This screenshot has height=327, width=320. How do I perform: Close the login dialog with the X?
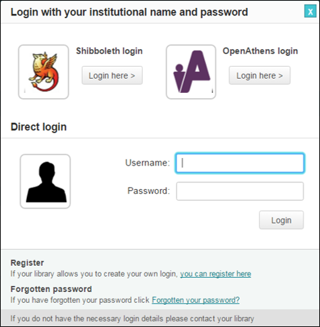click(311, 11)
